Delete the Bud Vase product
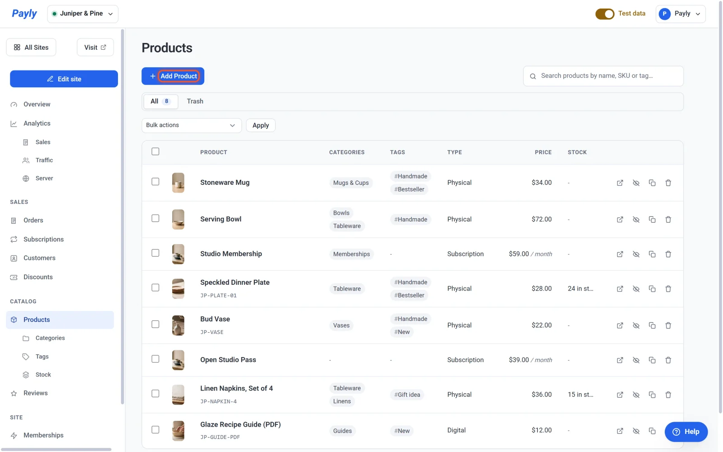This screenshot has width=723, height=452. [668, 325]
